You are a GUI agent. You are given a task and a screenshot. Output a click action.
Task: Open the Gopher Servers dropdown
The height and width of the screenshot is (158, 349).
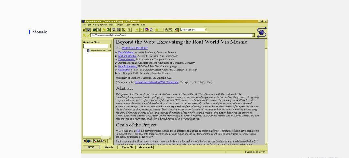pos(206,30)
